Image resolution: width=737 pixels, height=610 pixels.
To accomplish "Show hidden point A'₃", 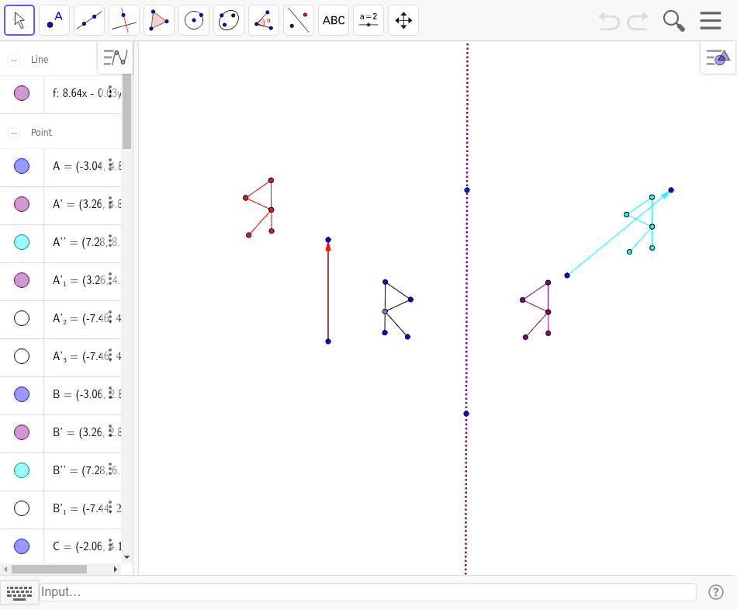I will (x=22, y=356).
